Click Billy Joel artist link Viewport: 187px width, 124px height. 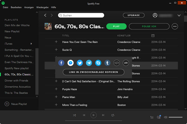click(123, 97)
